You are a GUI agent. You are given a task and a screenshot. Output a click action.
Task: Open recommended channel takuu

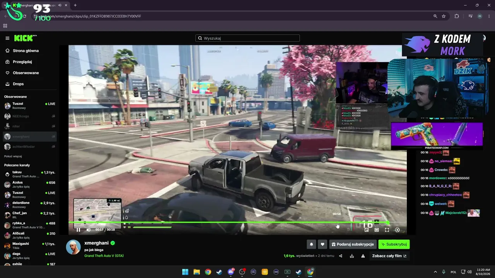pos(30,174)
